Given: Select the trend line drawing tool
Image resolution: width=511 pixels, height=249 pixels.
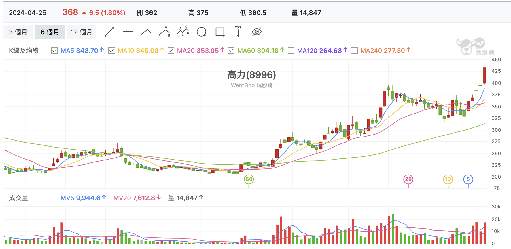Looking at the screenshot, I should 109,32.
